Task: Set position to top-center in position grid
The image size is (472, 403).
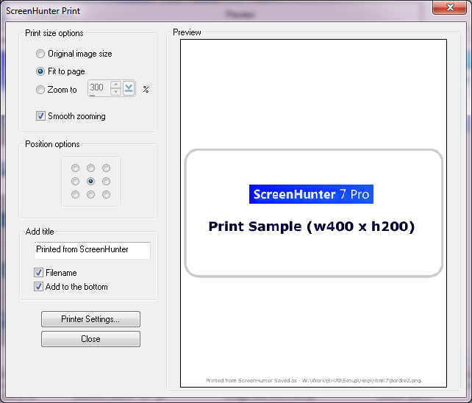Action: point(90,168)
